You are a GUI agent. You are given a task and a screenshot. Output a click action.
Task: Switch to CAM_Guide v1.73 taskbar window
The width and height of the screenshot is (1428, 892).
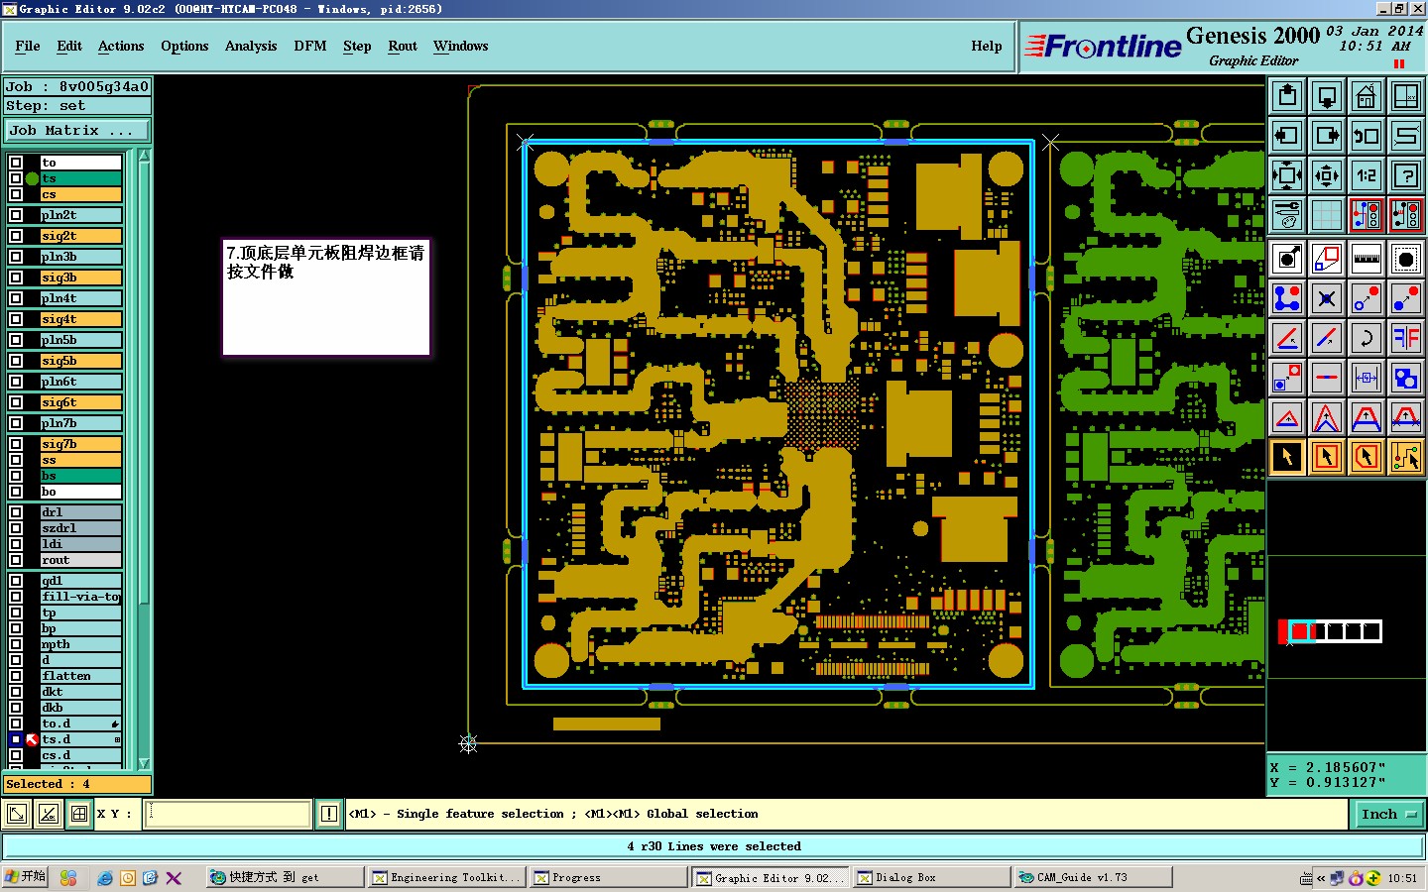1092,877
